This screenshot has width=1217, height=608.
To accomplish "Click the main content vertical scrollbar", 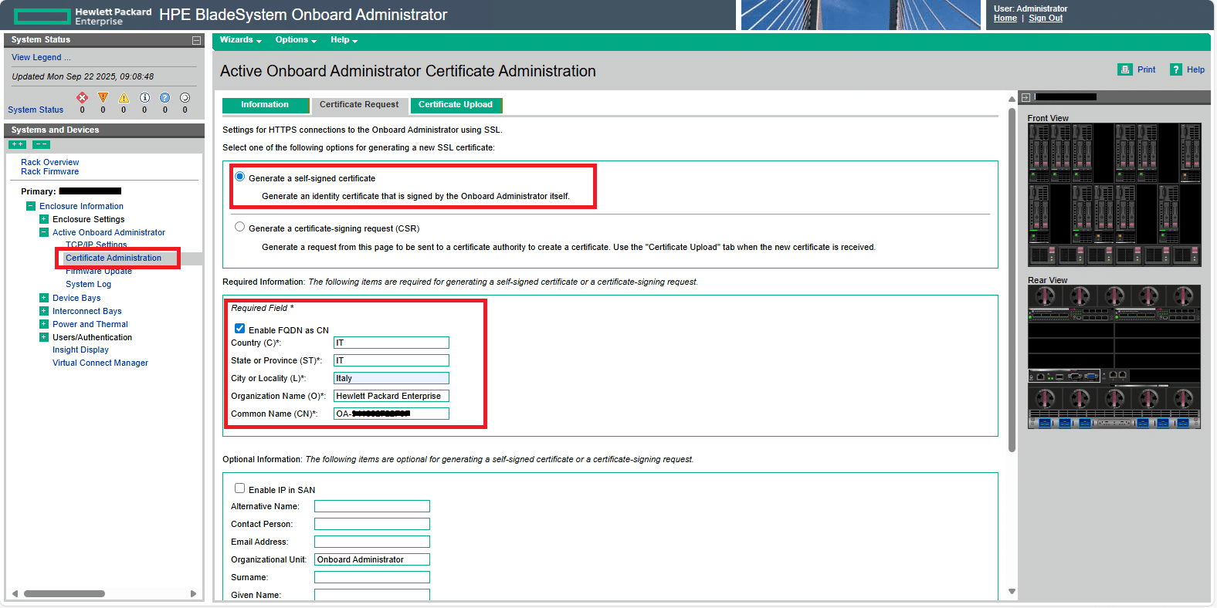I will [1012, 278].
